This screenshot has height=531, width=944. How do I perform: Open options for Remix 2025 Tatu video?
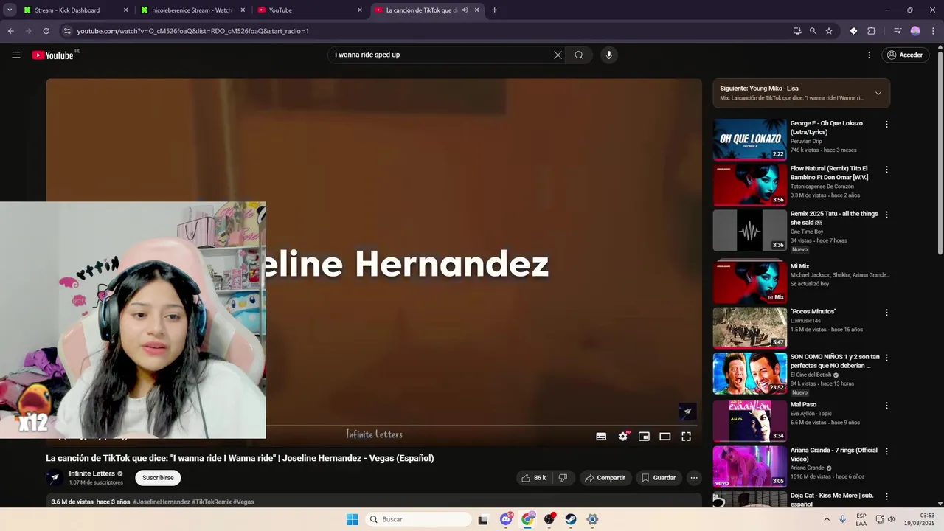[x=886, y=215]
